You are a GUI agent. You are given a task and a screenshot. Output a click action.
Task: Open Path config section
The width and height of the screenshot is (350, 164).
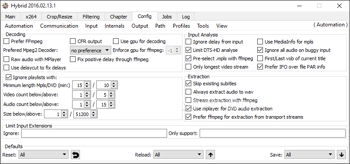pyautogui.click(x=160, y=26)
